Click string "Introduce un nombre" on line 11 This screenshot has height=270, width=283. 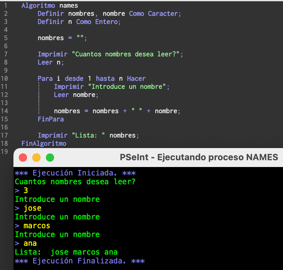[x=127, y=87]
